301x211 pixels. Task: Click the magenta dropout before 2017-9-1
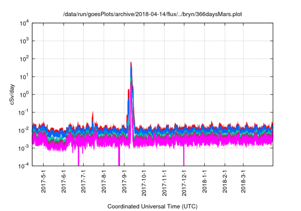[x=119, y=155]
